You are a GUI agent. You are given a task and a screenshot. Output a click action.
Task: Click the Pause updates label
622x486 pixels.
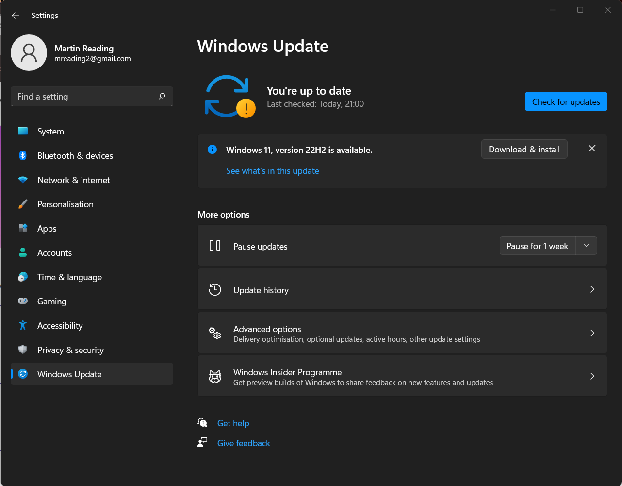click(x=261, y=247)
